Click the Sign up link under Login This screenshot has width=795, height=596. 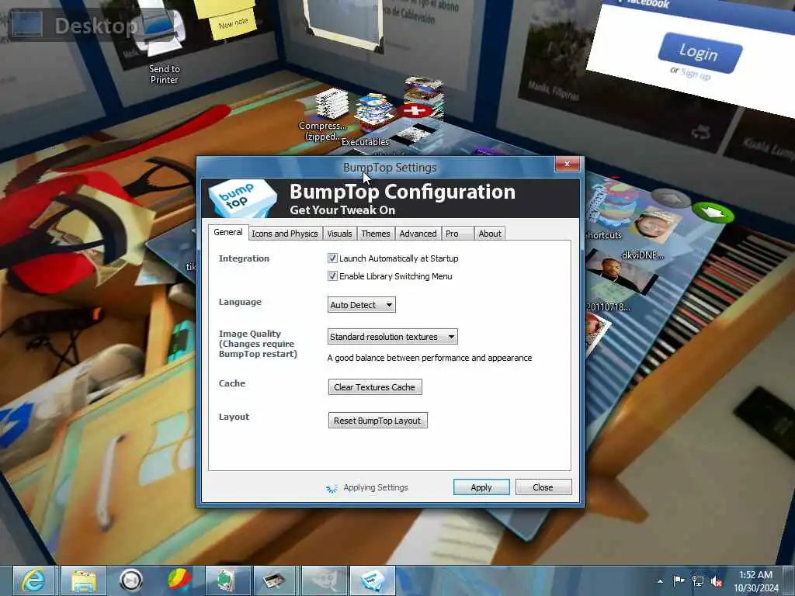point(696,74)
